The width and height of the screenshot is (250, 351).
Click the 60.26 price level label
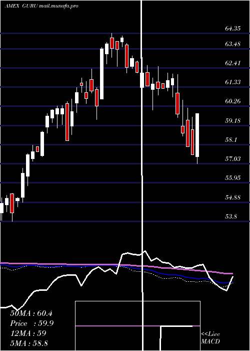click(x=233, y=101)
